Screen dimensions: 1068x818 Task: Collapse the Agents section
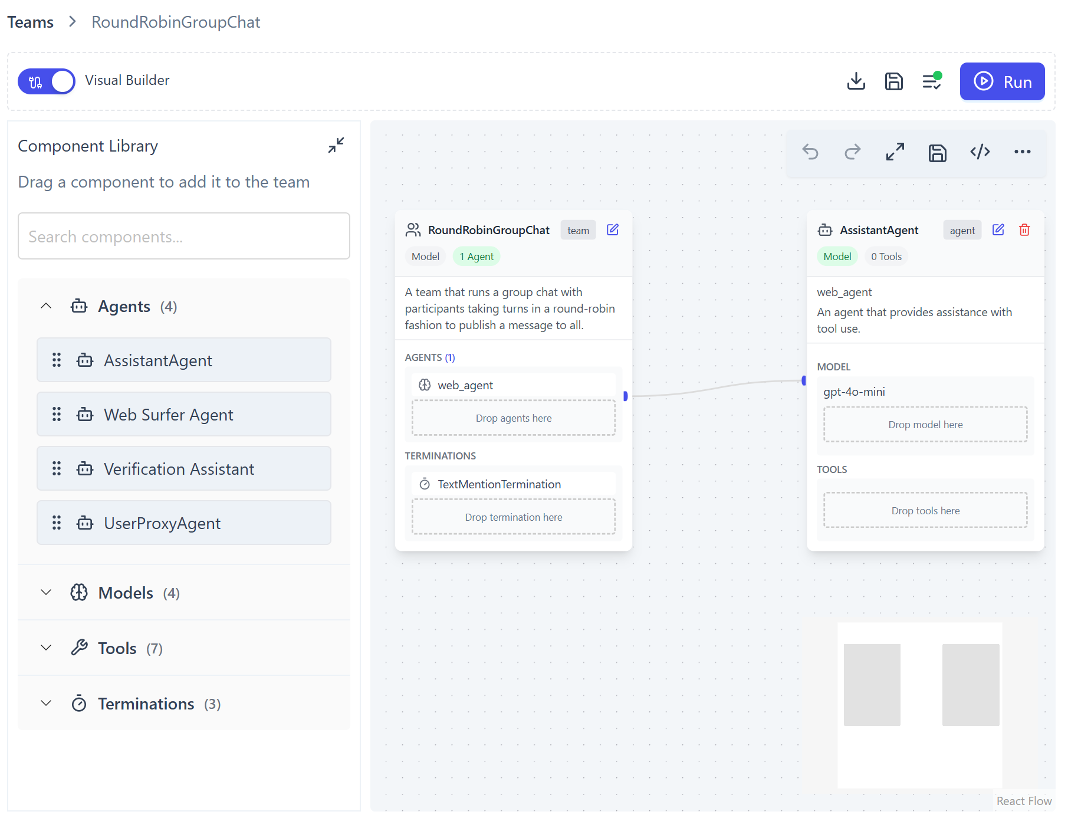[46, 306]
